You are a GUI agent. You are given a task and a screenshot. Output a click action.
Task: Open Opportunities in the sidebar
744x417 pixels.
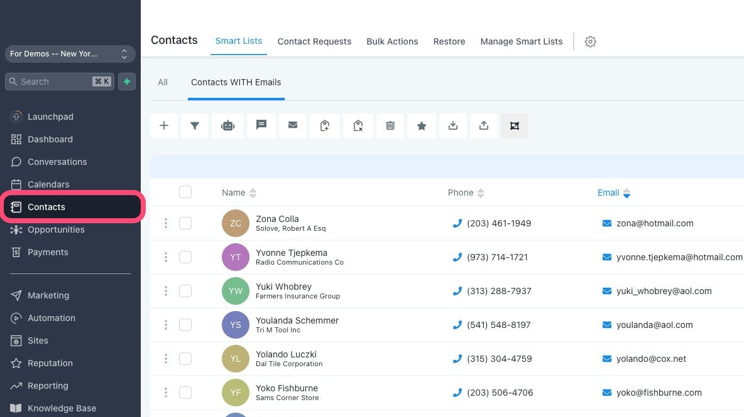[x=56, y=230]
